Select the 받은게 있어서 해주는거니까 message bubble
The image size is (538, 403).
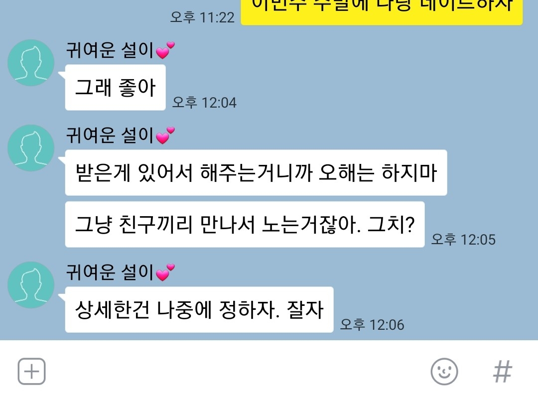click(x=256, y=172)
